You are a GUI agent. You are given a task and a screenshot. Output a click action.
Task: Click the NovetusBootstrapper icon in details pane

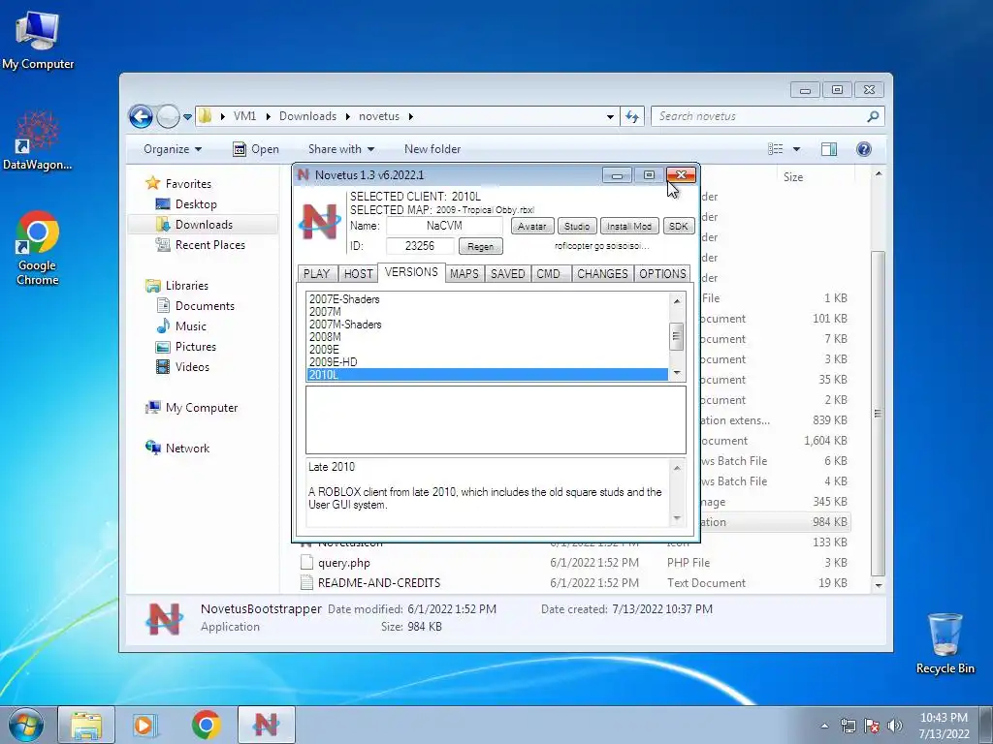click(164, 618)
